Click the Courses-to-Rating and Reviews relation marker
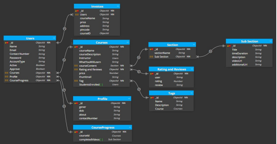The height and width of the screenshot is (144, 277). [139, 72]
